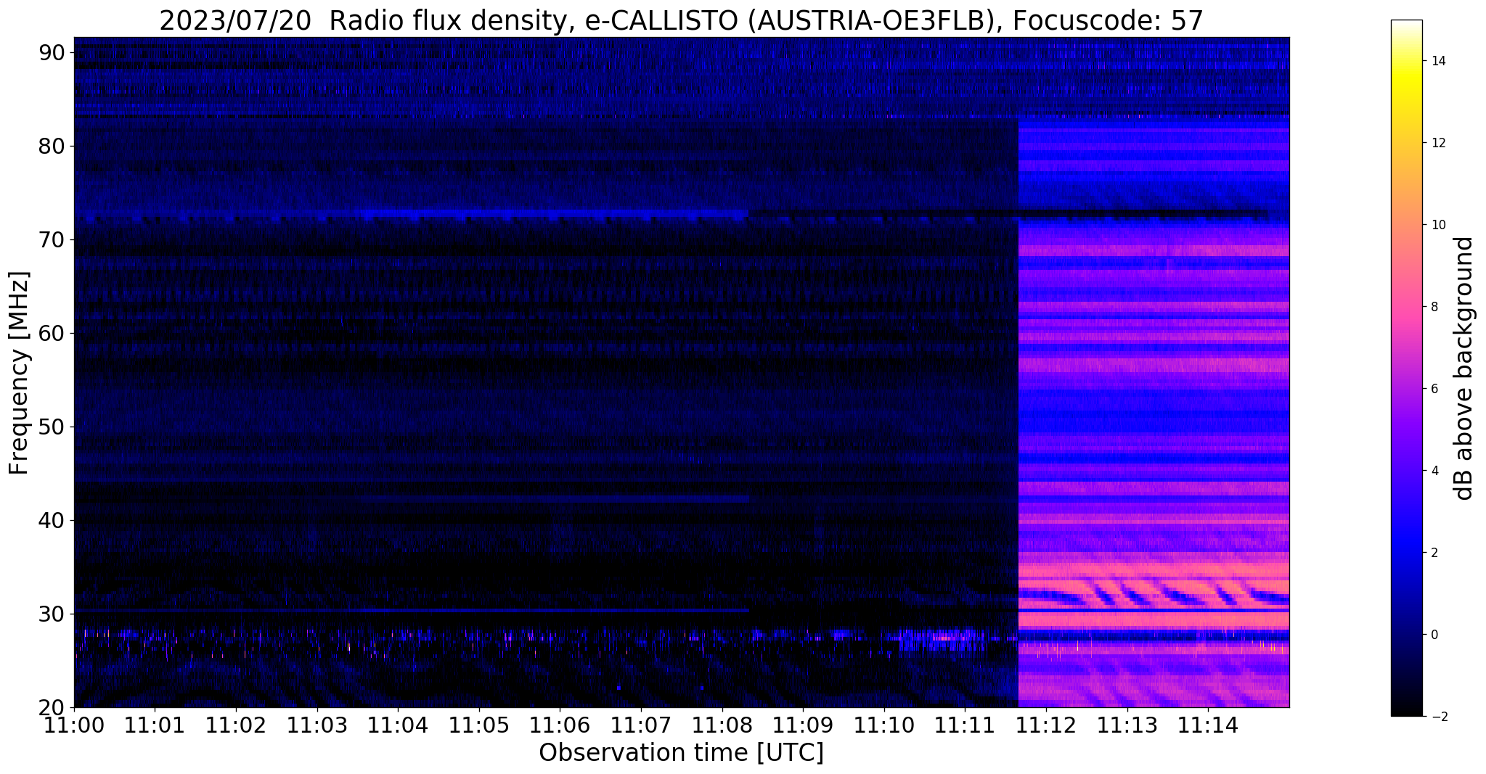Click the 11:13 time tick label

[x=1127, y=724]
